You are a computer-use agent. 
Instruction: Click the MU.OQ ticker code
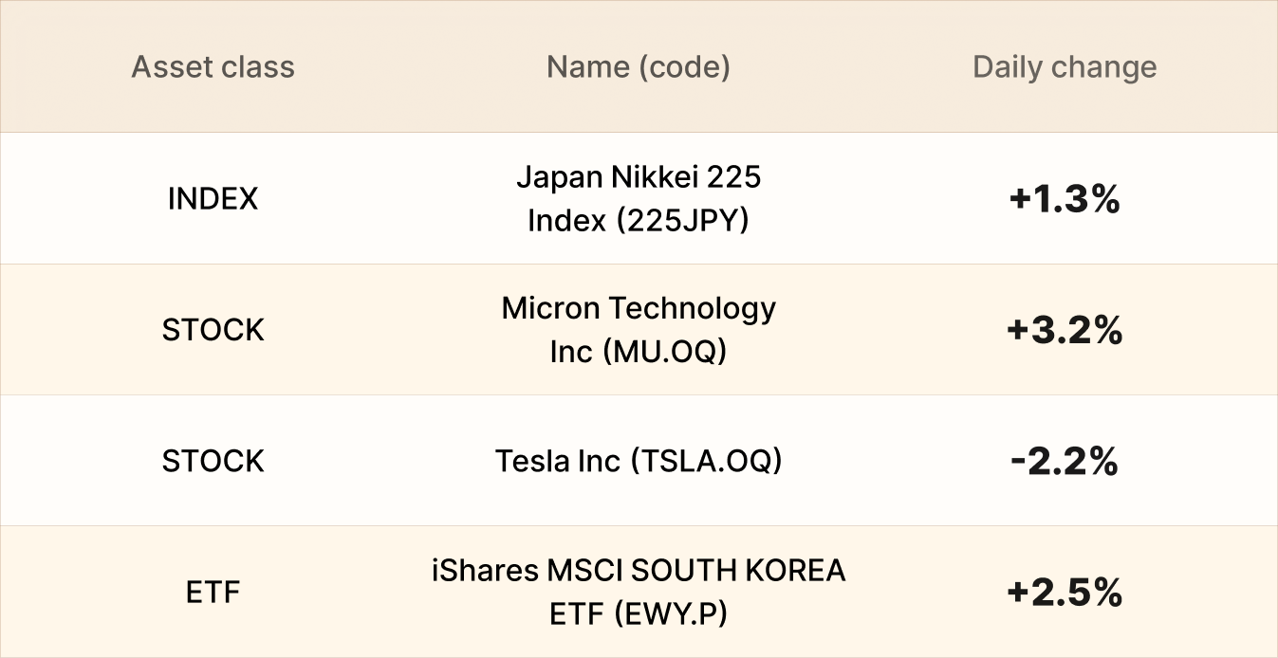click(667, 352)
